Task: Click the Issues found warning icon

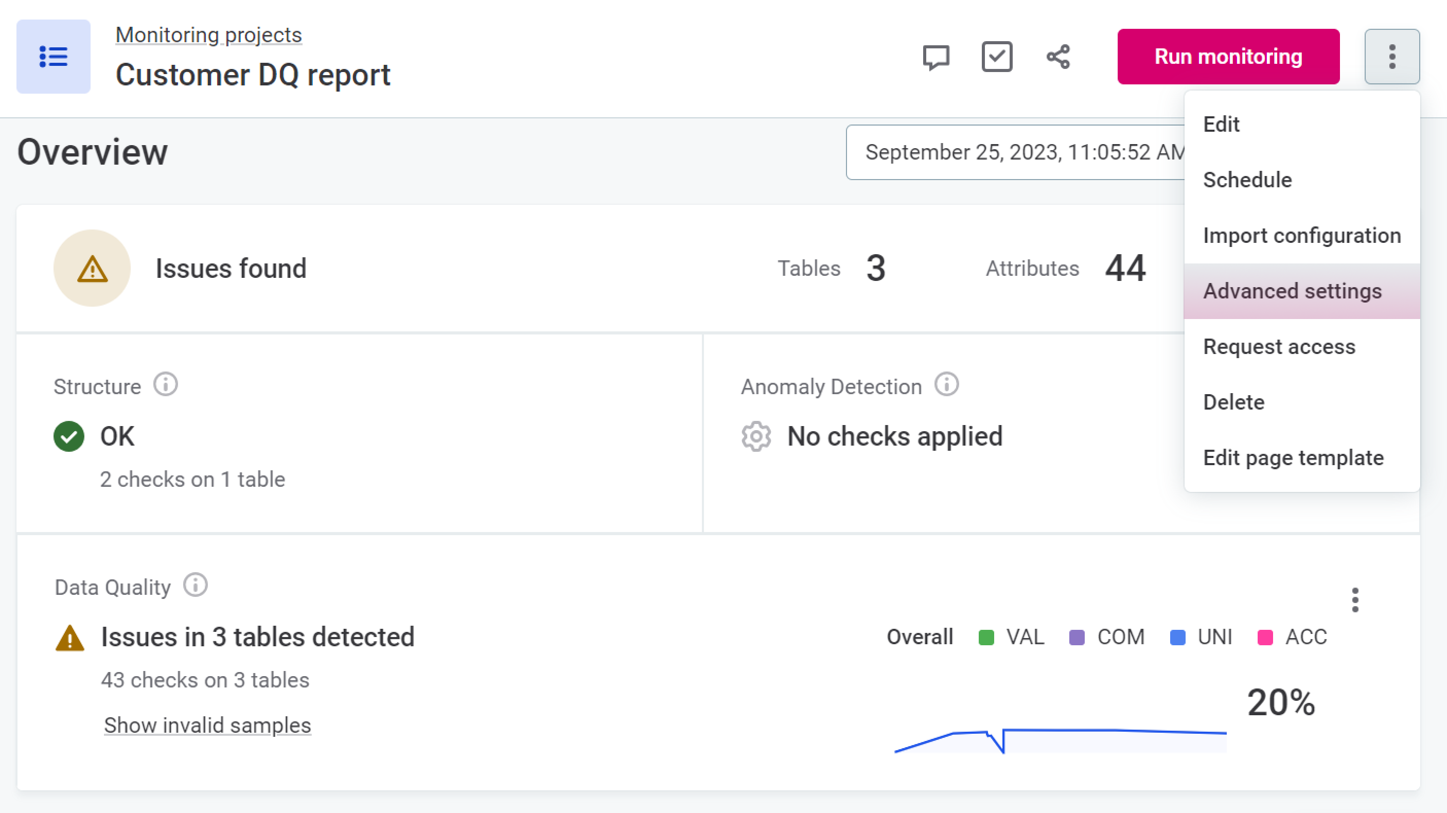Action: 92,268
